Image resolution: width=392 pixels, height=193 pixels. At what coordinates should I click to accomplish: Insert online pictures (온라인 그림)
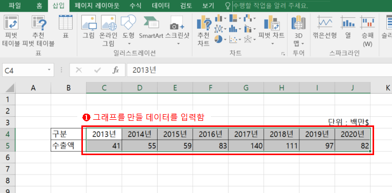click(108, 31)
